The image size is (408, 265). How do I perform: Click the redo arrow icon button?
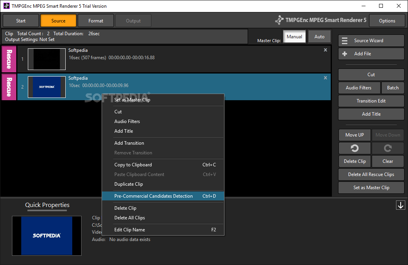point(388,148)
